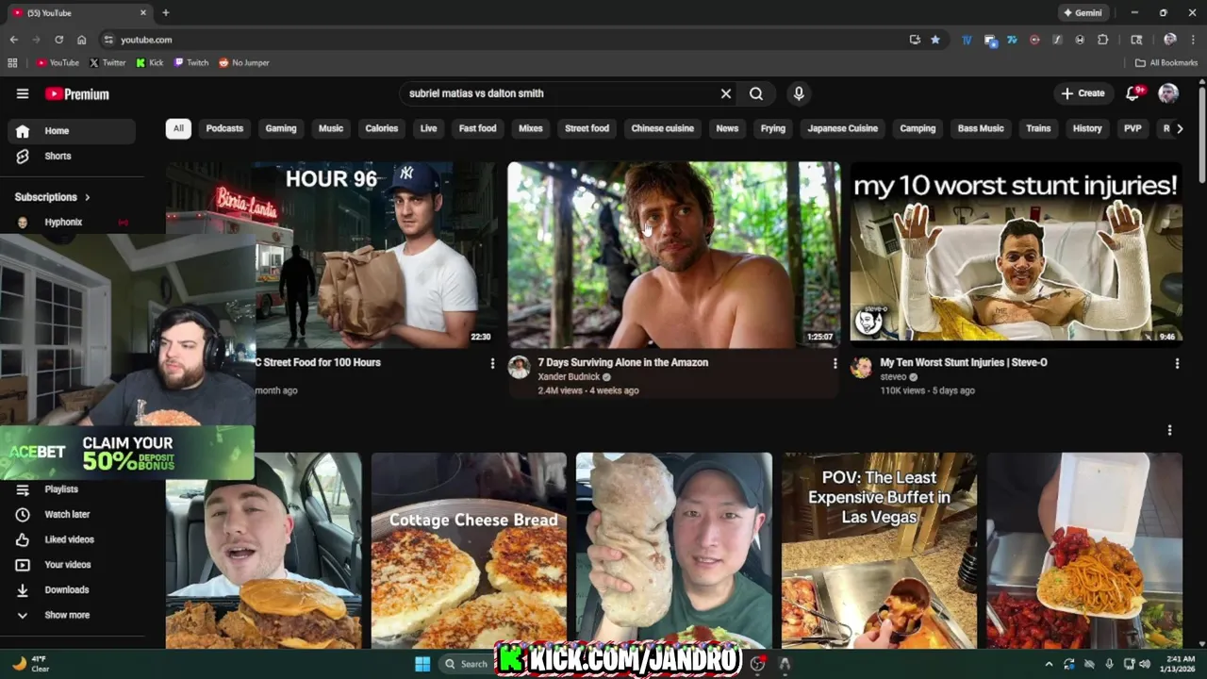Screen dimensions: 1207x679
Task: Expand the Subscriptions section
Action: (53, 197)
